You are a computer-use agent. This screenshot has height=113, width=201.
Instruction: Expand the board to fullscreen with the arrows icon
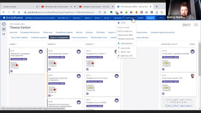point(196,25)
